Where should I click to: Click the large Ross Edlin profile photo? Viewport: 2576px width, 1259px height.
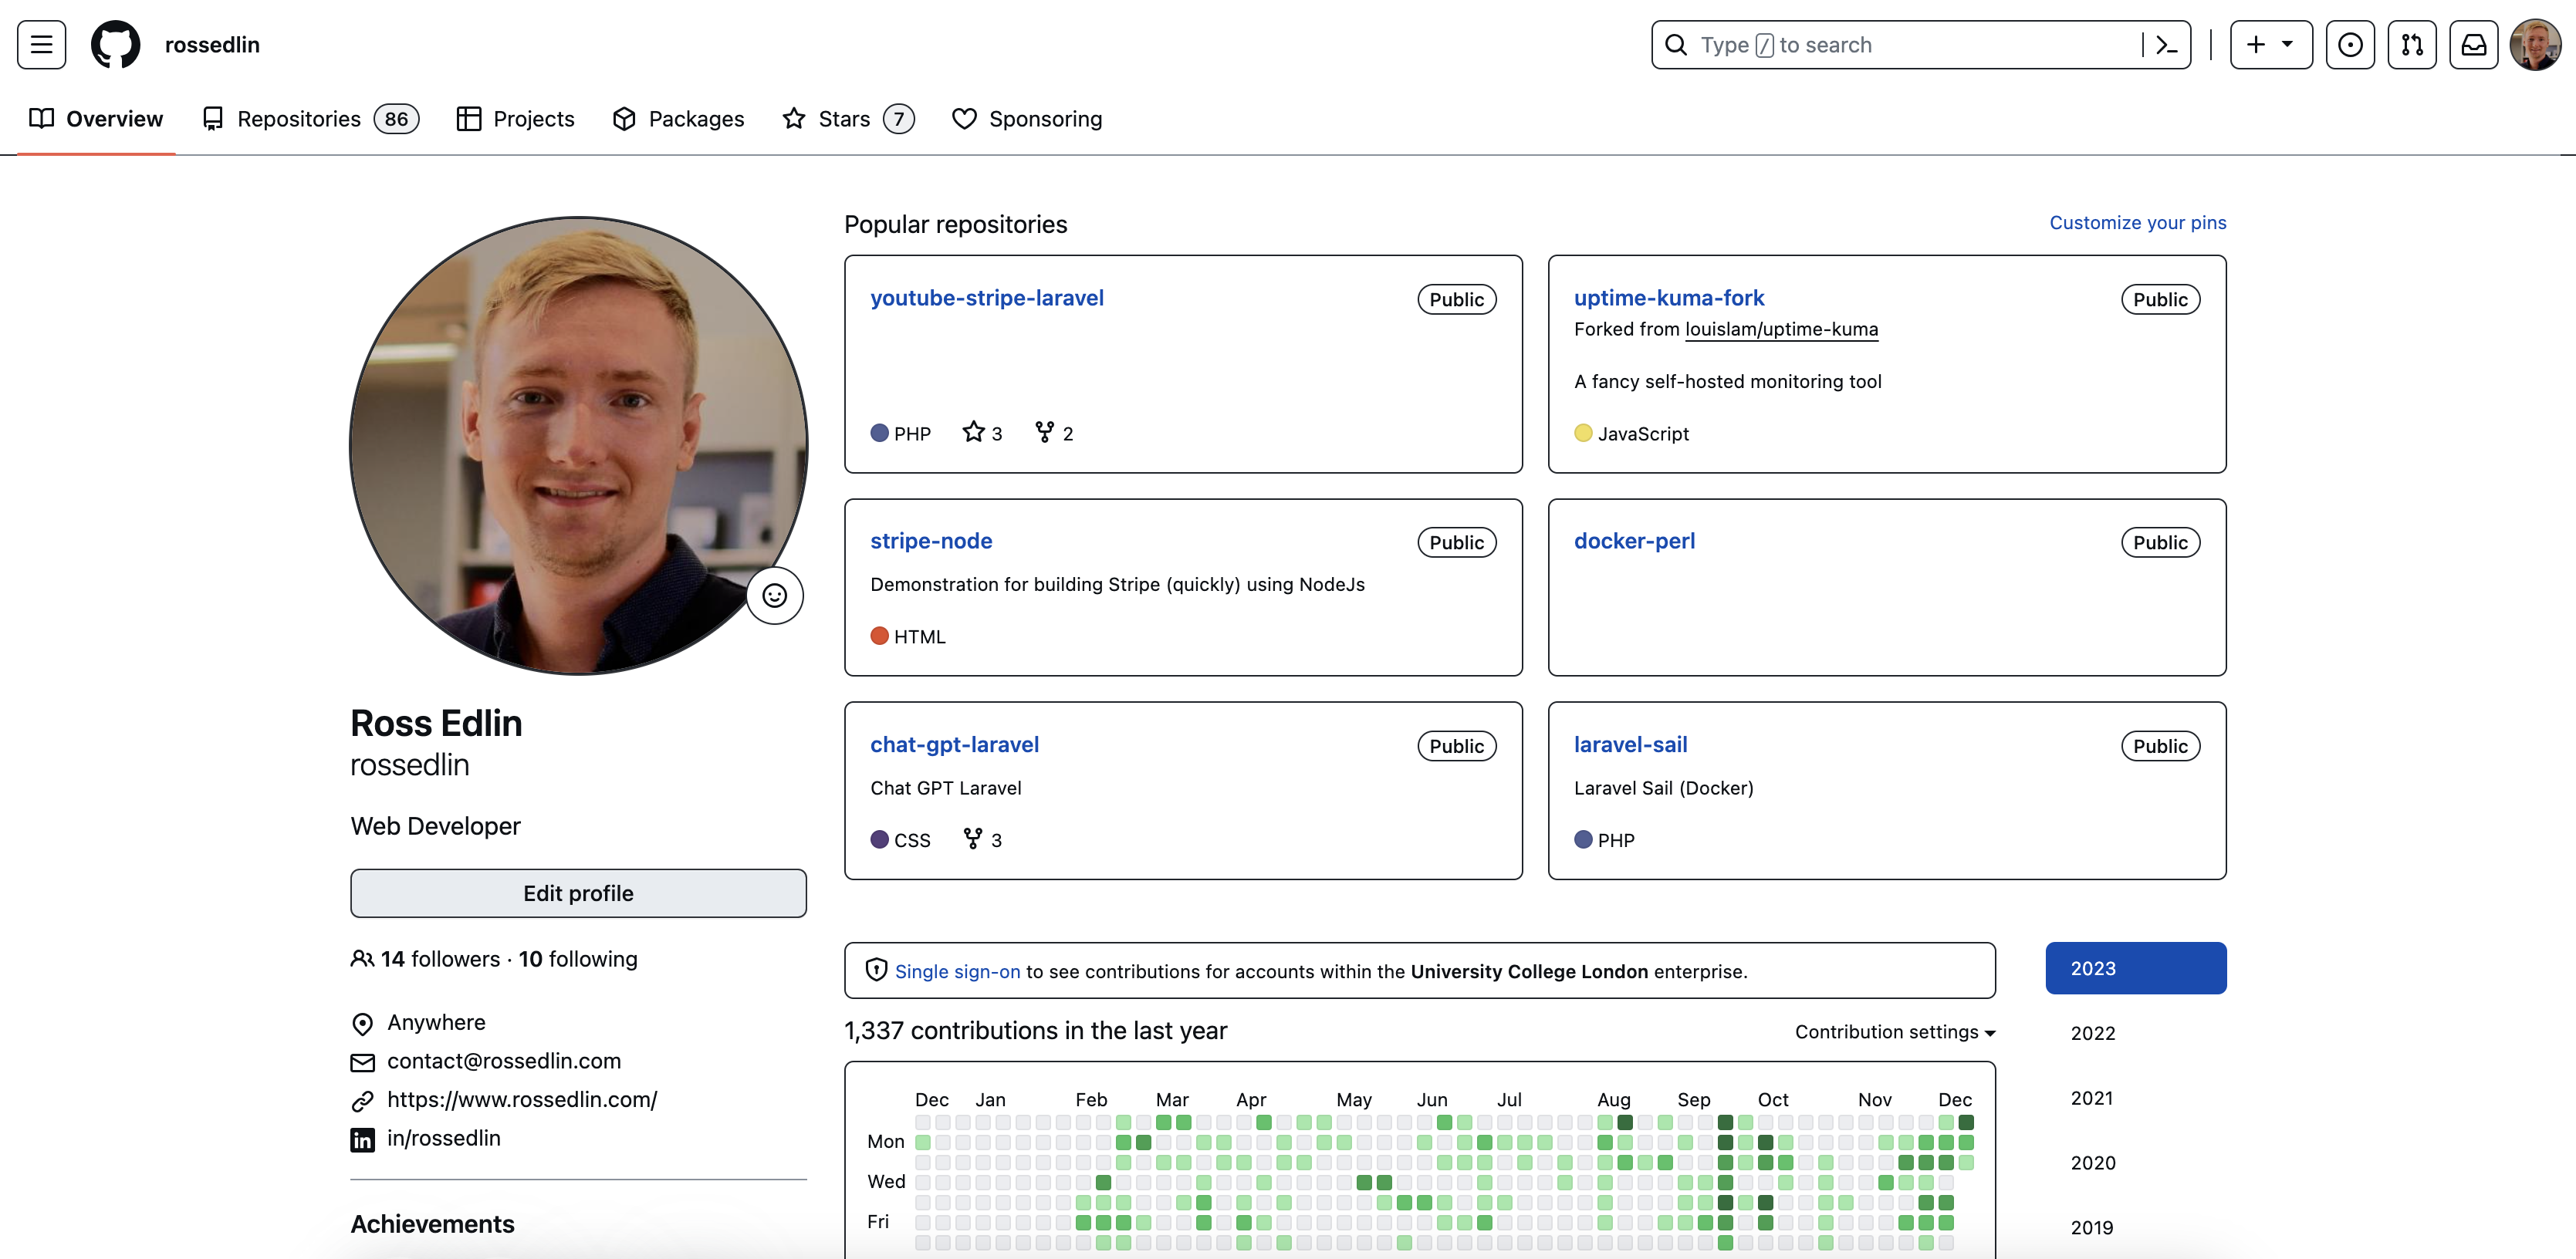(578, 445)
